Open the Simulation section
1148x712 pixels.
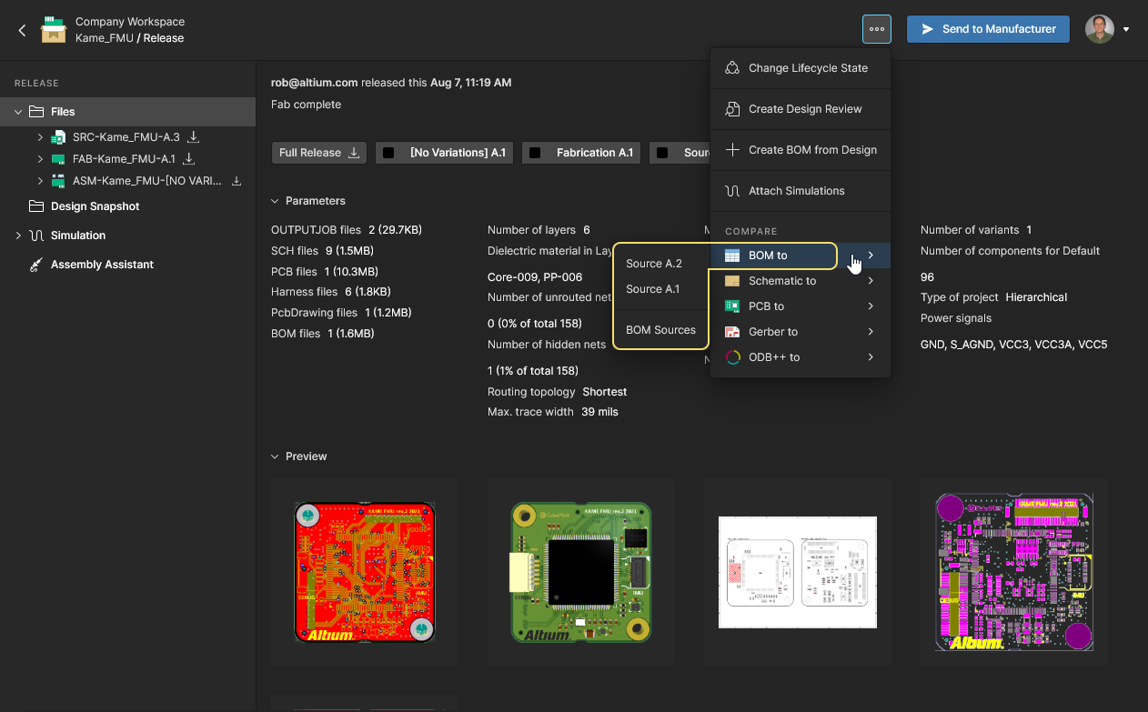pos(78,236)
